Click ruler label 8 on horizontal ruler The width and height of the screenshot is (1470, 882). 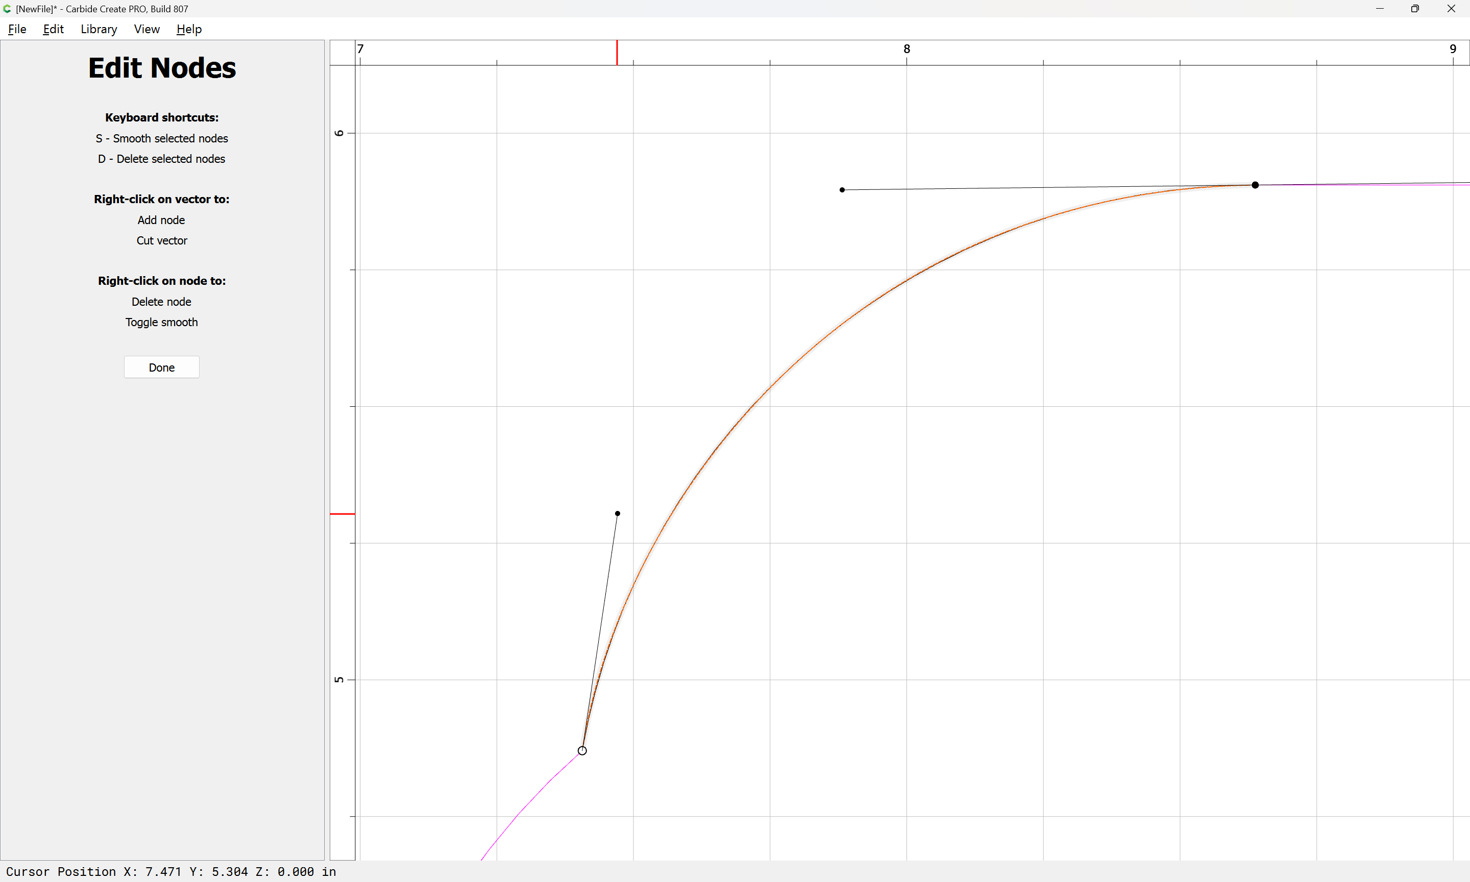click(906, 48)
